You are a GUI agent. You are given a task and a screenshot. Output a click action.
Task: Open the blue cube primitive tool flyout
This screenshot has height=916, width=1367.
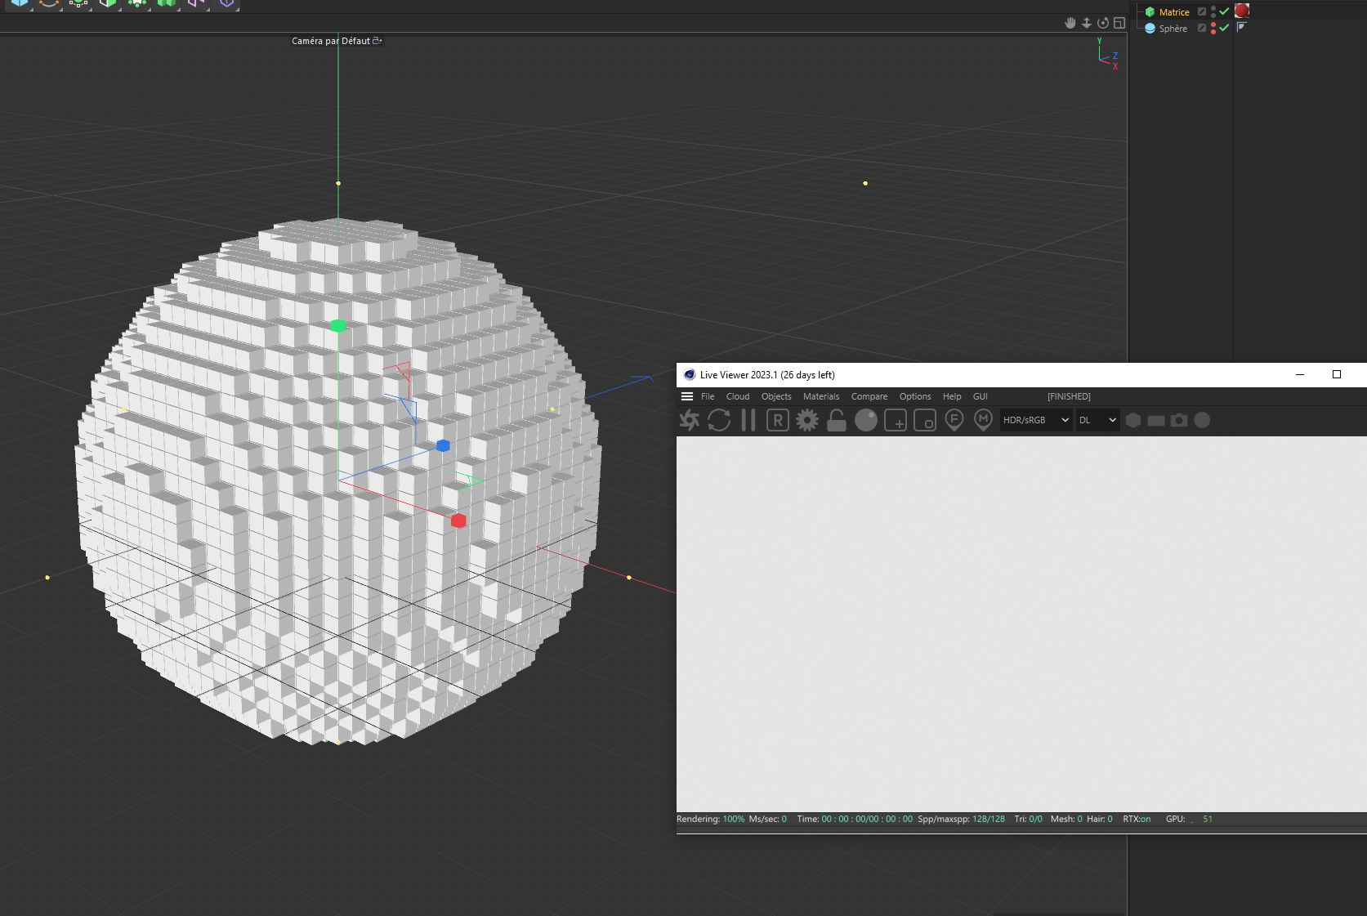(x=19, y=4)
